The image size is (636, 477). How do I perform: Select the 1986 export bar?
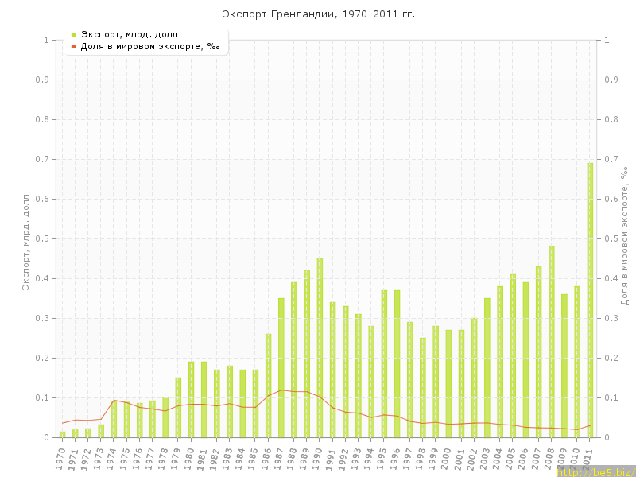click(x=268, y=386)
